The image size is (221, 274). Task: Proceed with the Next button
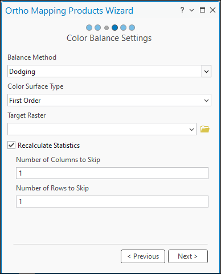(x=188, y=256)
